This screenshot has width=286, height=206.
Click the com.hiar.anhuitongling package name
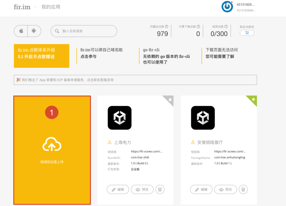click(x=230, y=157)
